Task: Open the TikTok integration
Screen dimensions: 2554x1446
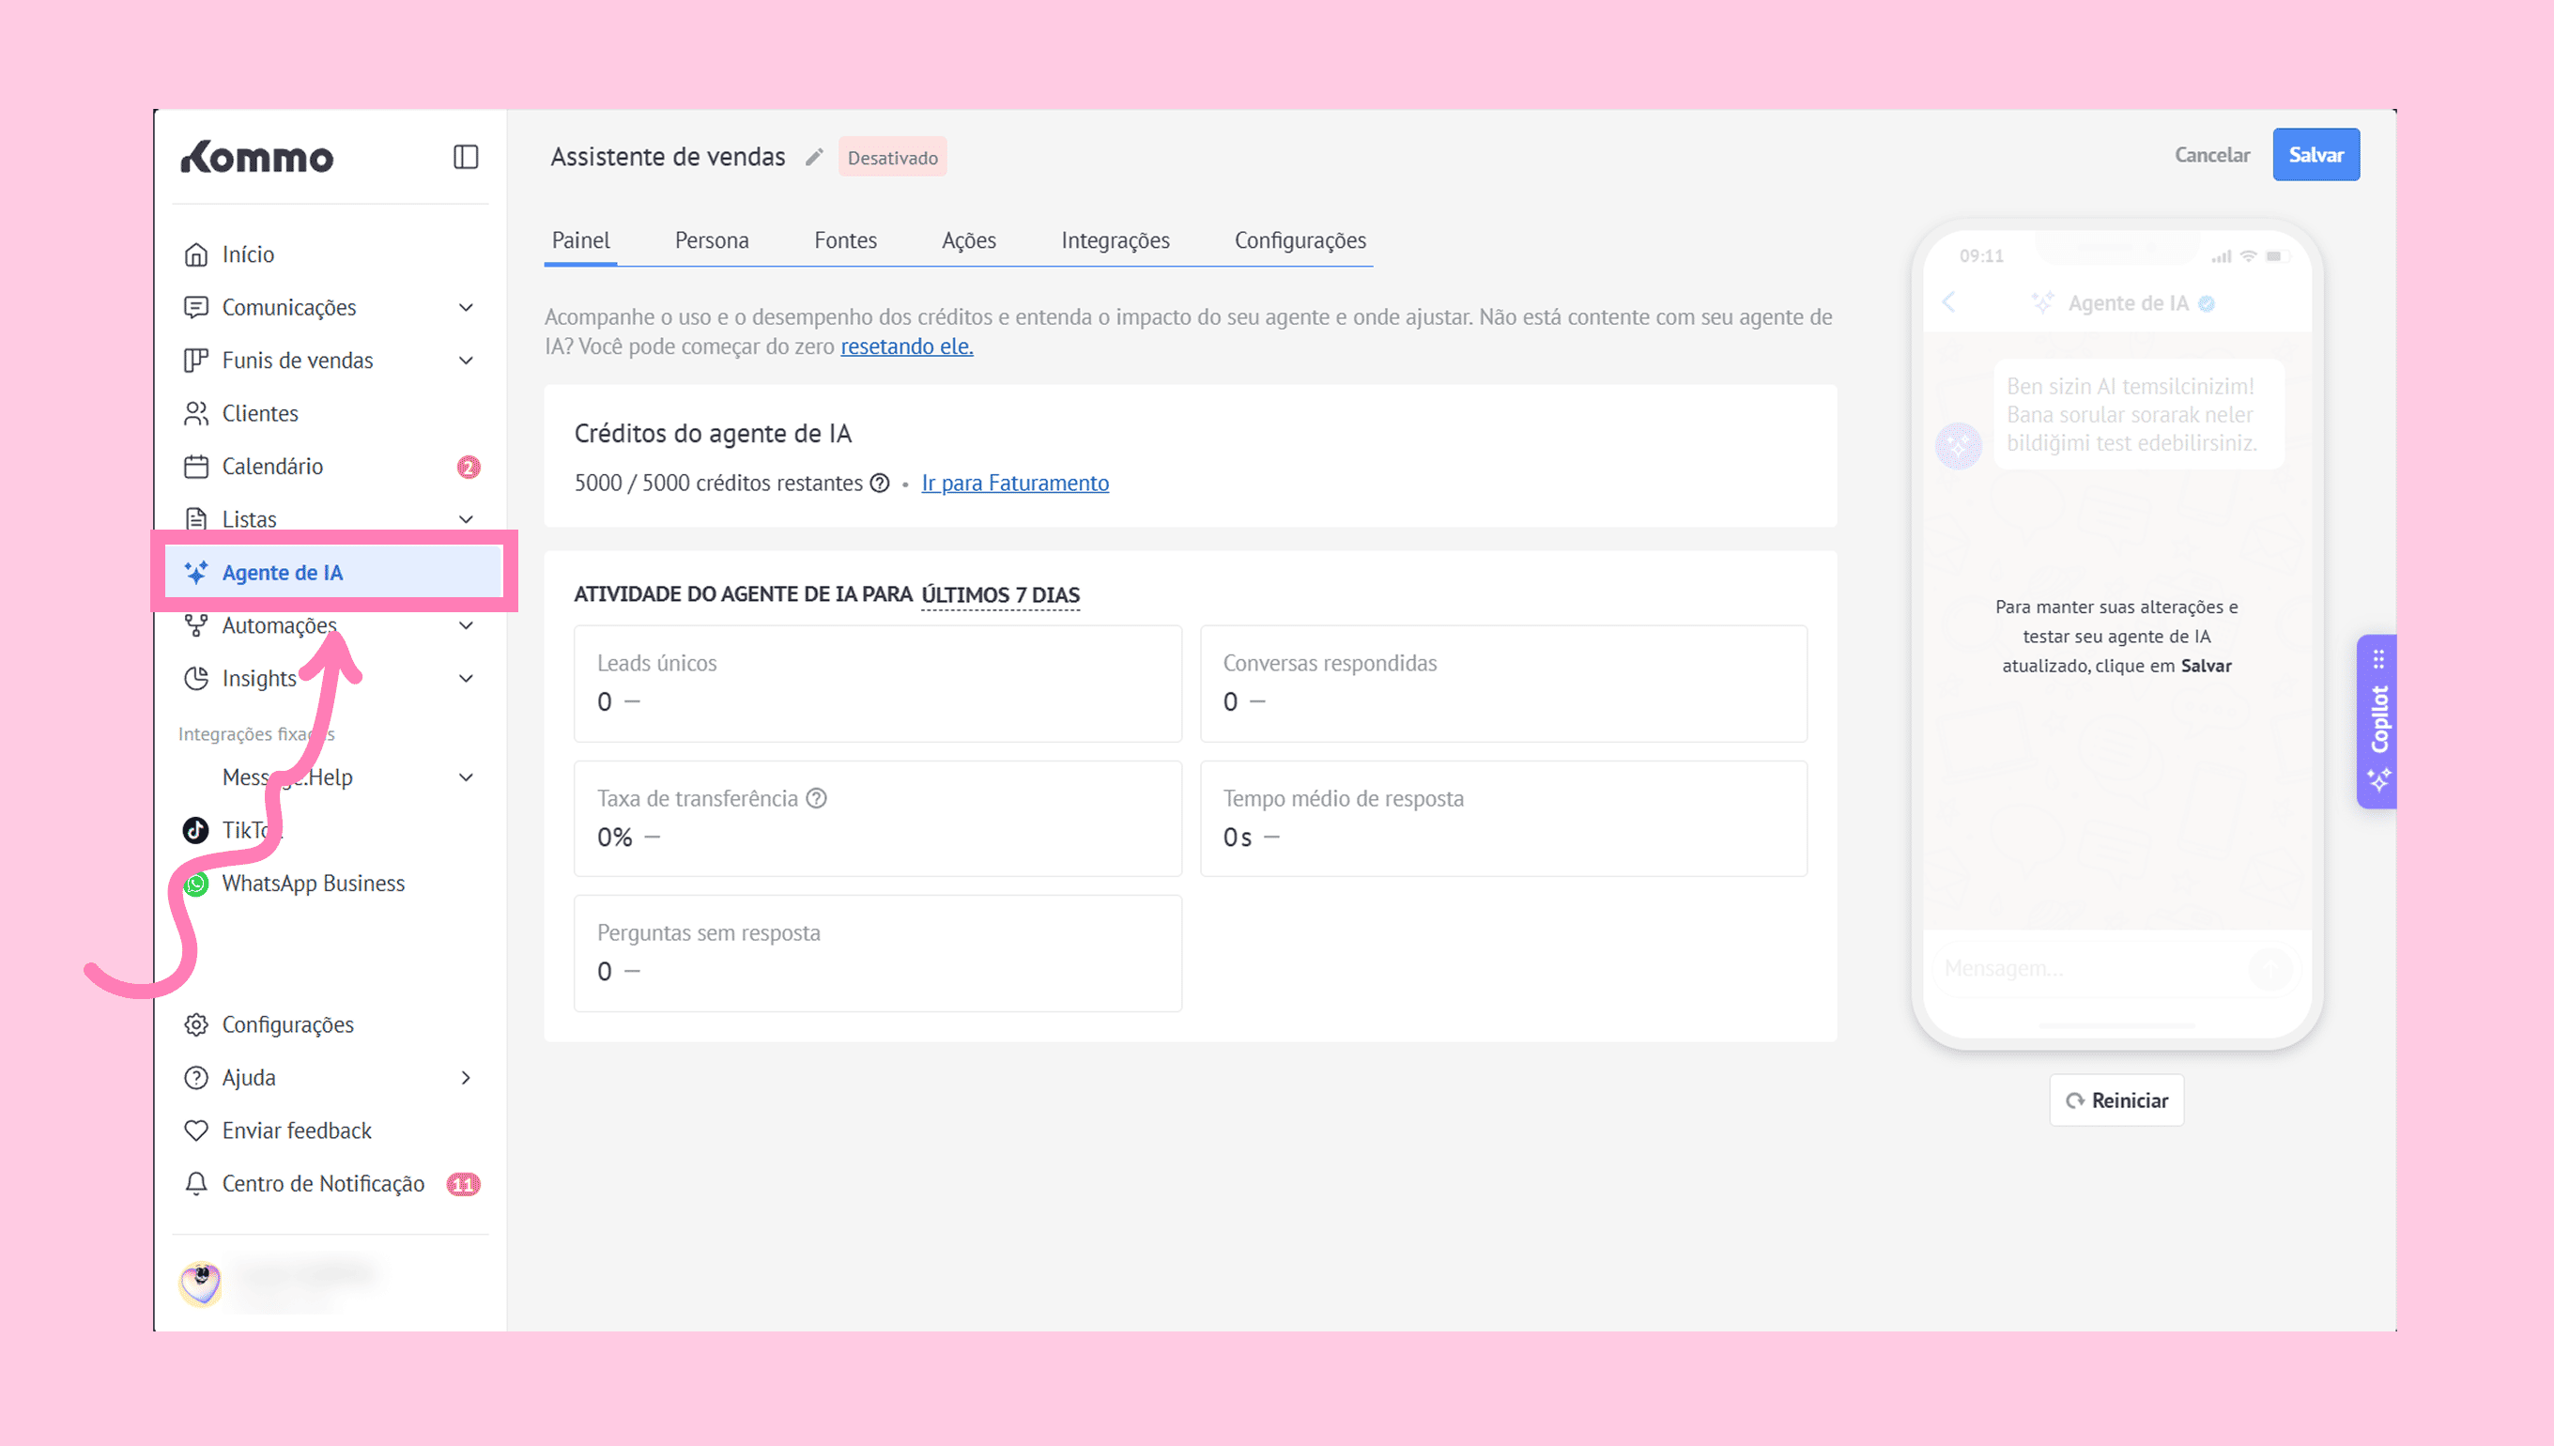Action: tap(238, 830)
